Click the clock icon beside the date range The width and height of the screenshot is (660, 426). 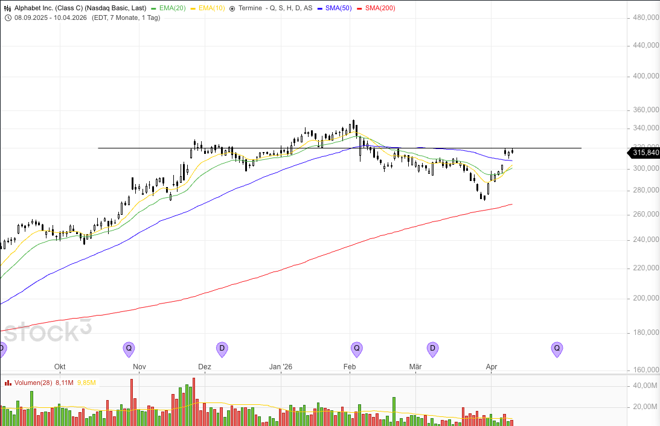8,17
